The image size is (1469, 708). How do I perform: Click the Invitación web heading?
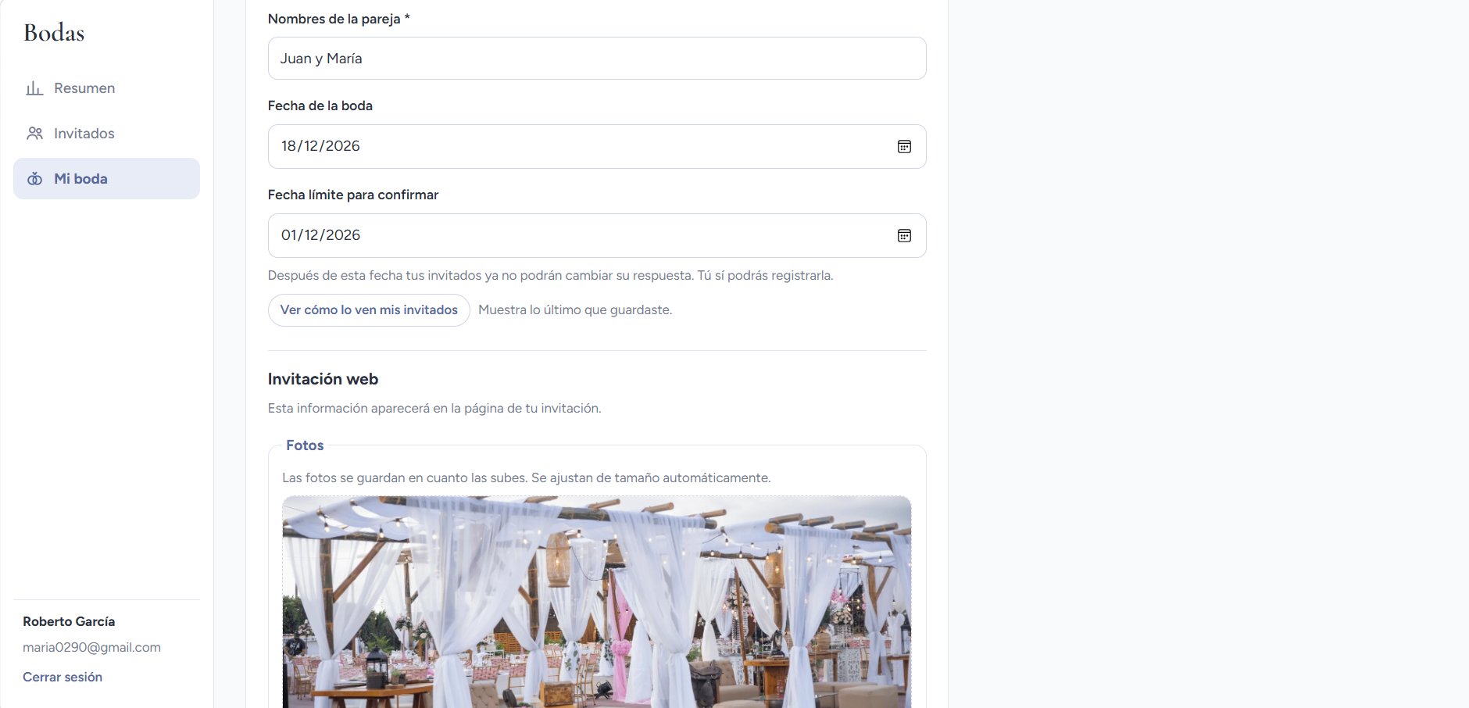pyautogui.click(x=323, y=379)
